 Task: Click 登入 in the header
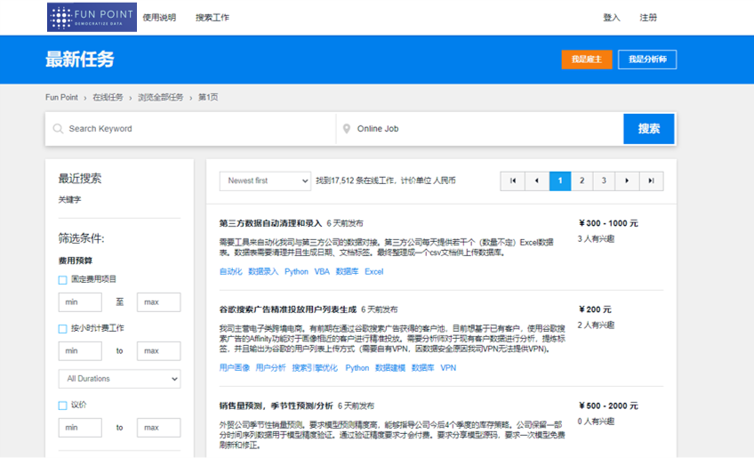point(612,17)
